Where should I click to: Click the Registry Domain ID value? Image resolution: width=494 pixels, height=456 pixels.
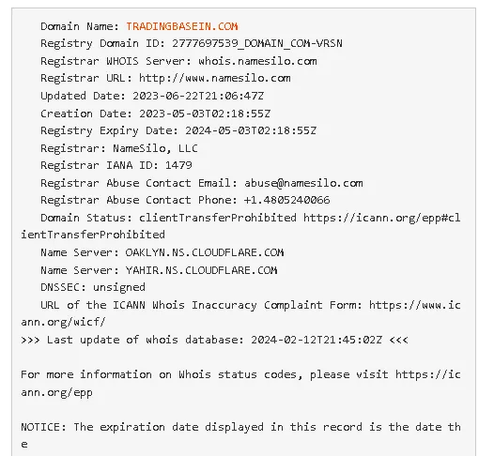point(257,43)
